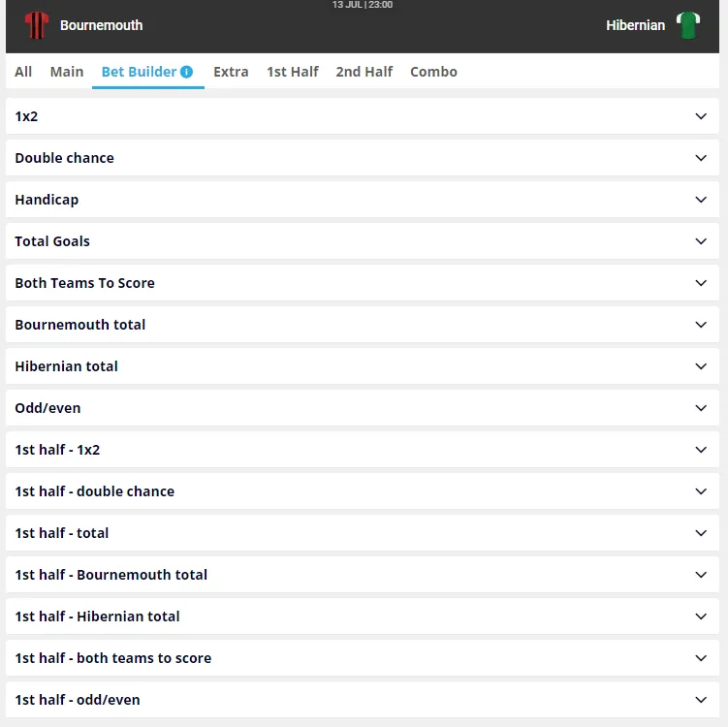Click the Bournemouth team name
The width and height of the screenshot is (728, 727).
click(101, 25)
